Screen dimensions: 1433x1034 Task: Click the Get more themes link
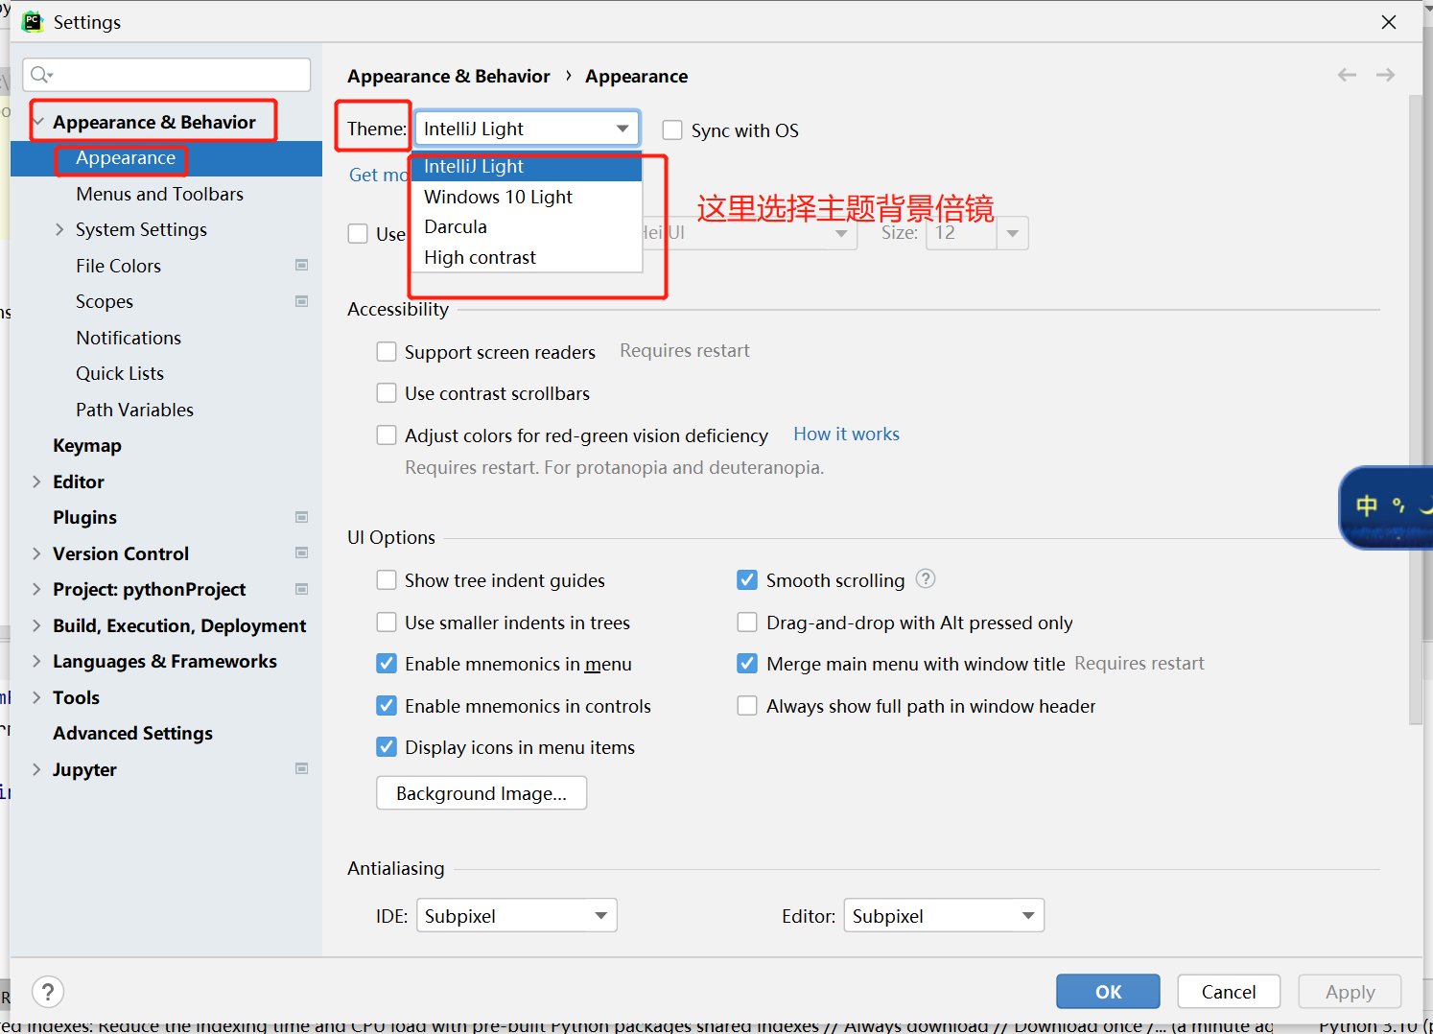379,175
